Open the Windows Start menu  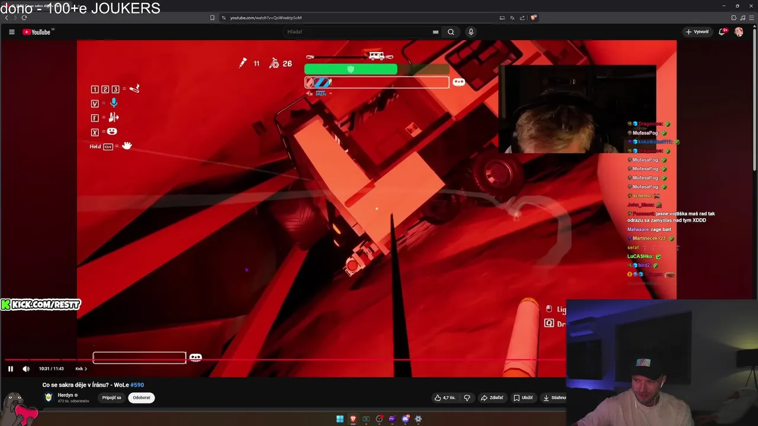pos(340,419)
